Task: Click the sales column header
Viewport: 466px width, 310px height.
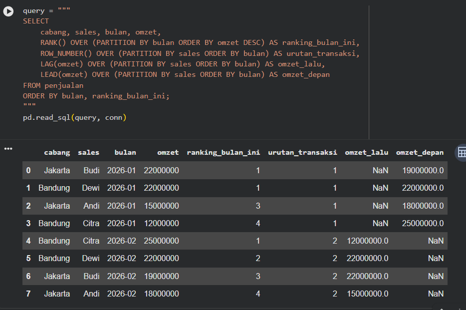Action: tap(89, 152)
